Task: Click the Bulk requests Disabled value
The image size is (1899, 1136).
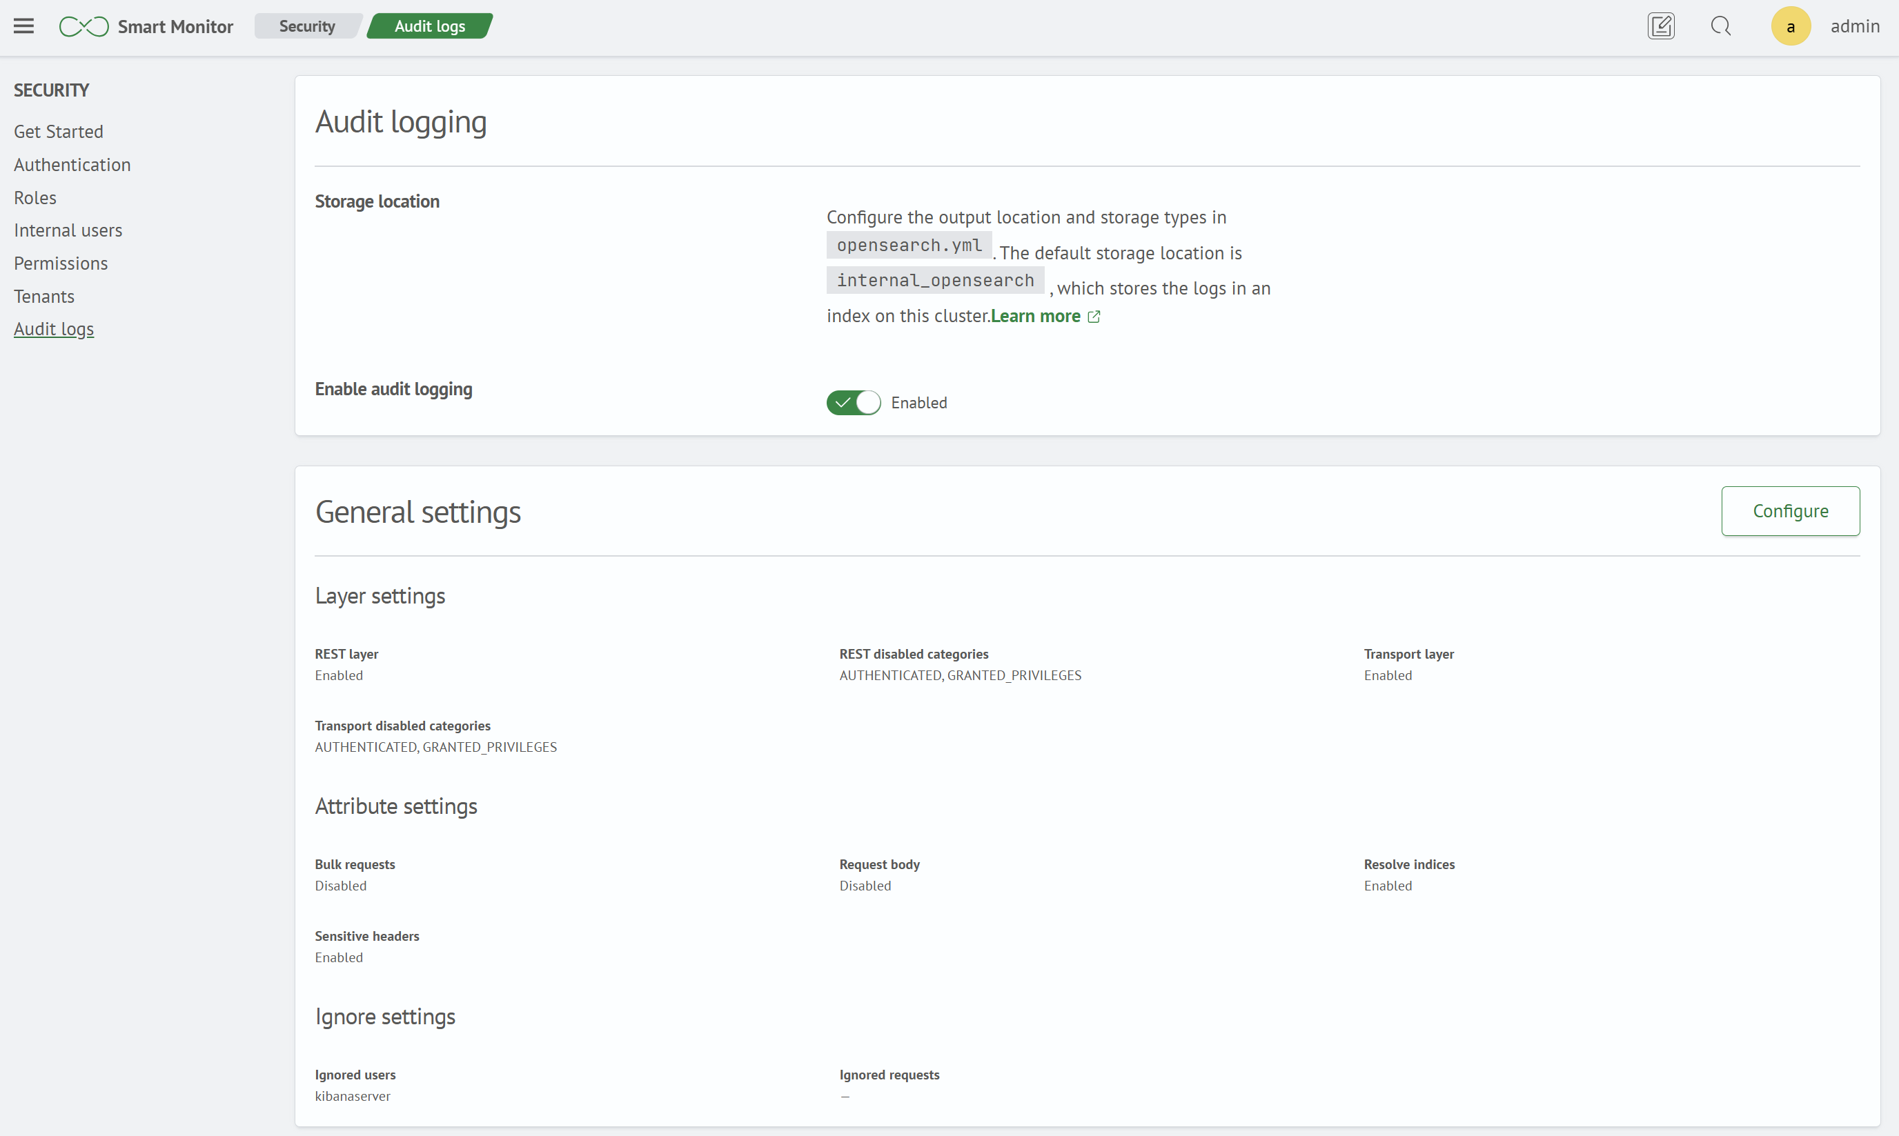Action: (341, 886)
